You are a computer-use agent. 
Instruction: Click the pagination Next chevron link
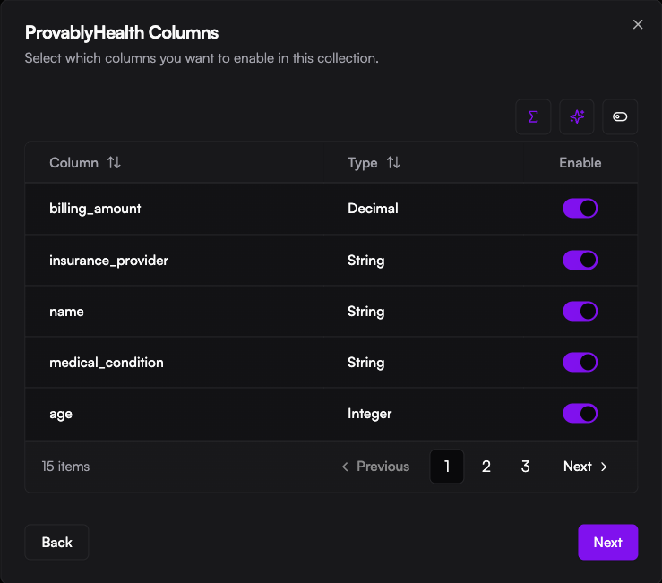tap(586, 467)
